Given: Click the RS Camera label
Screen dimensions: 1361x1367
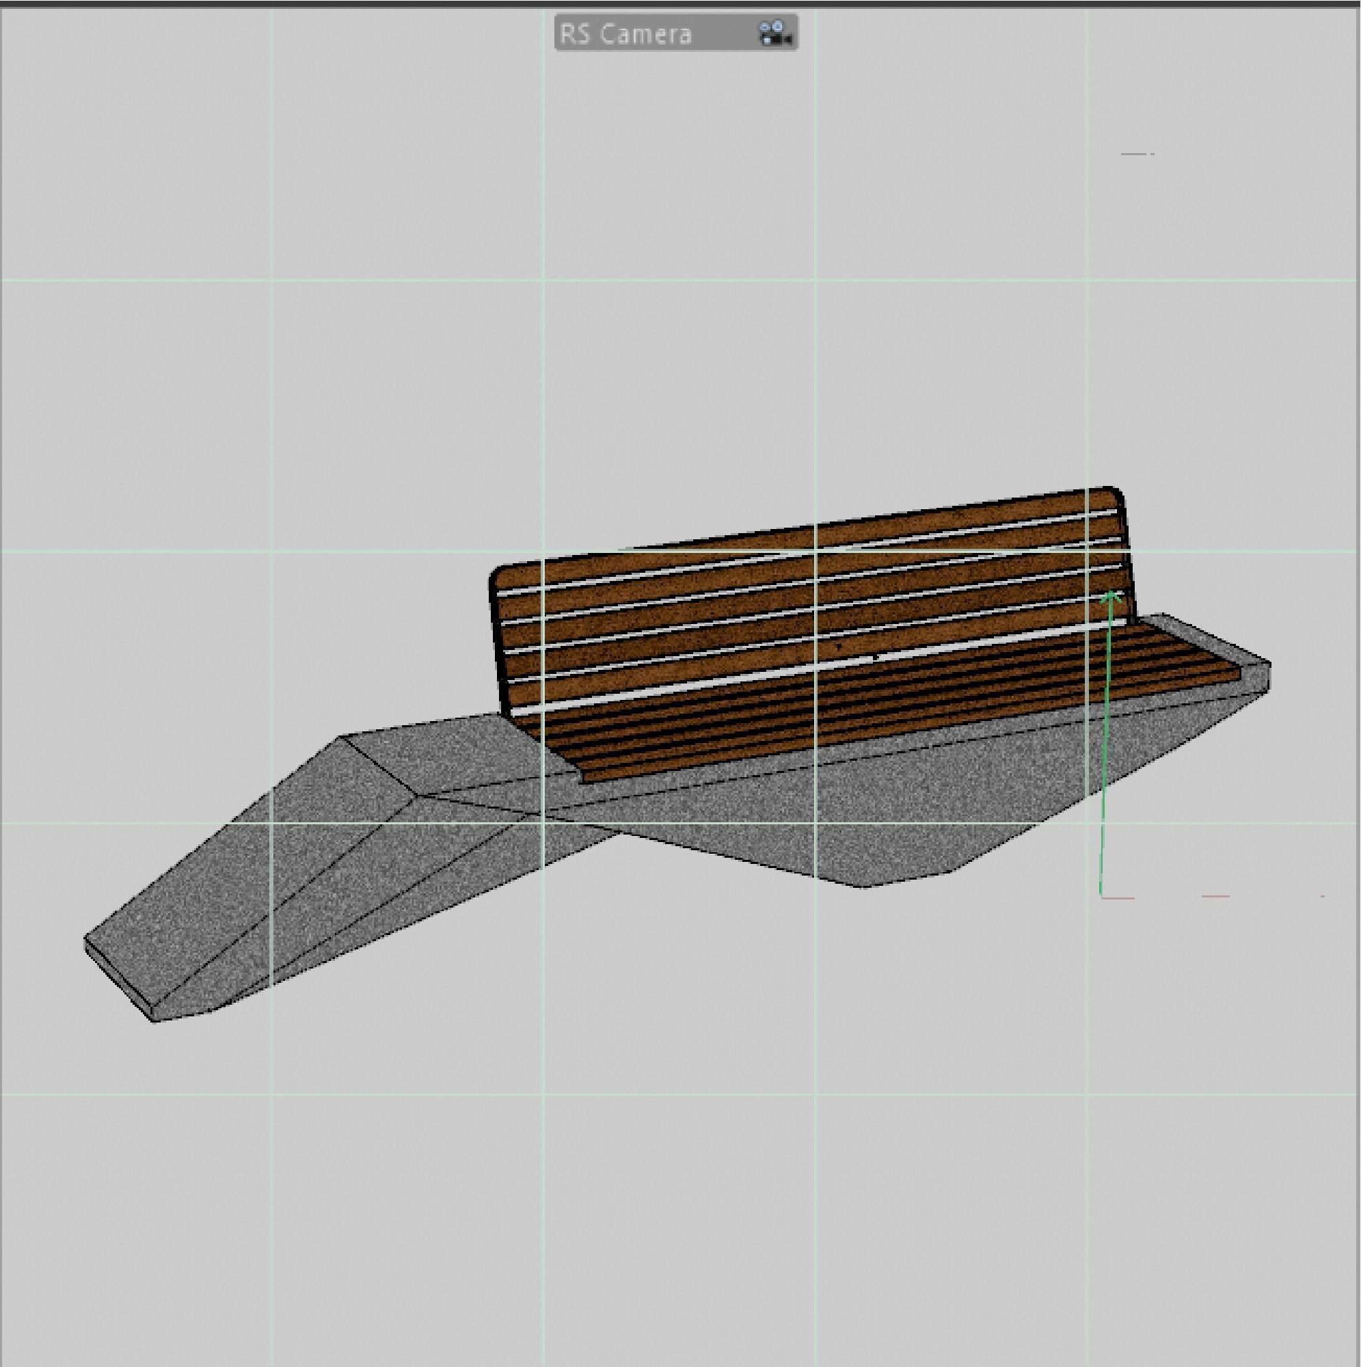Looking at the screenshot, I should pyautogui.click(x=625, y=34).
